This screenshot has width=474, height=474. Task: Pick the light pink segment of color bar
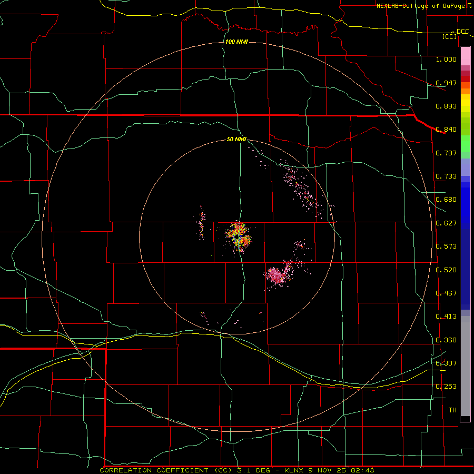click(465, 56)
